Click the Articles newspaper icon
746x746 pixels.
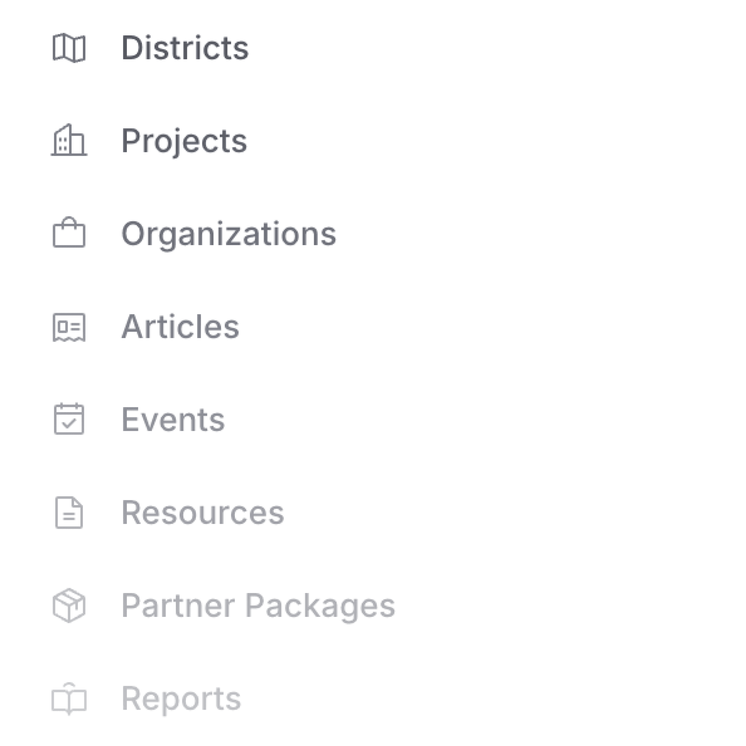[69, 327]
